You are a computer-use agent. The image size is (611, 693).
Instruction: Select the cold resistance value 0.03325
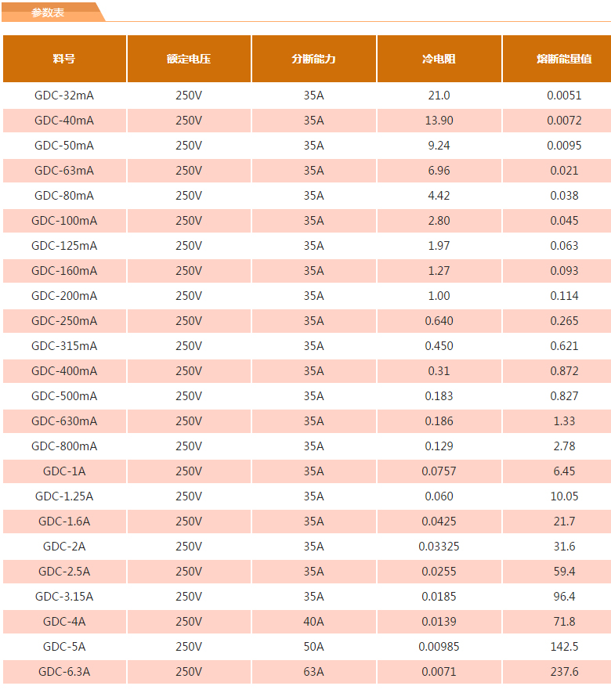pos(439,547)
